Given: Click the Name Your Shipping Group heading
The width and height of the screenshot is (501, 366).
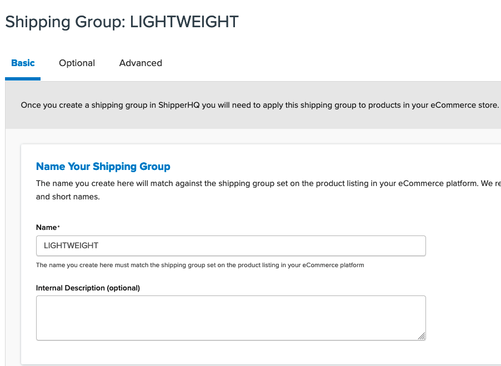Looking at the screenshot, I should (x=103, y=167).
